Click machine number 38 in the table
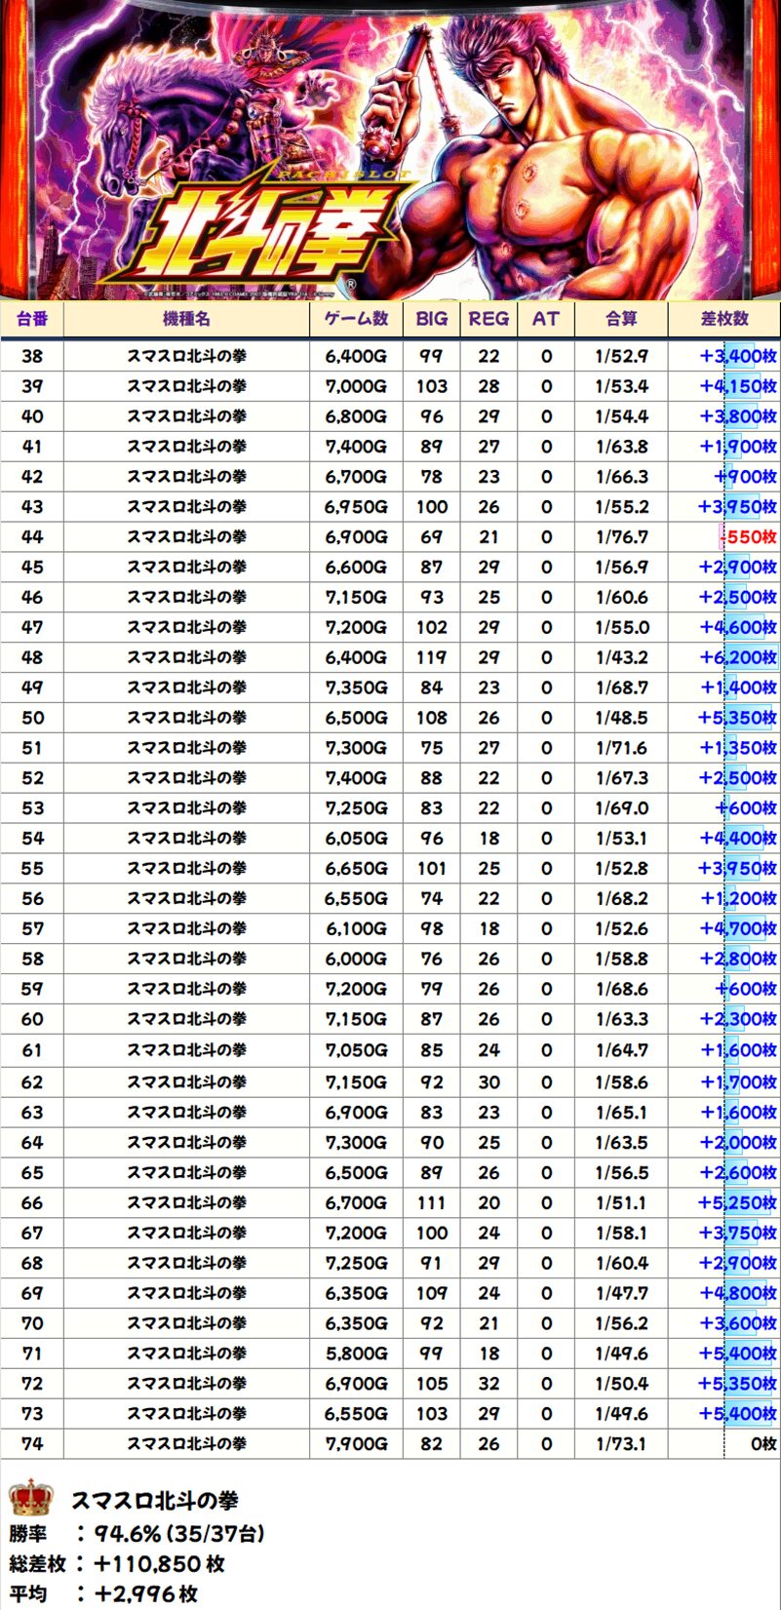This screenshot has height=1610, width=781. pos(32,356)
